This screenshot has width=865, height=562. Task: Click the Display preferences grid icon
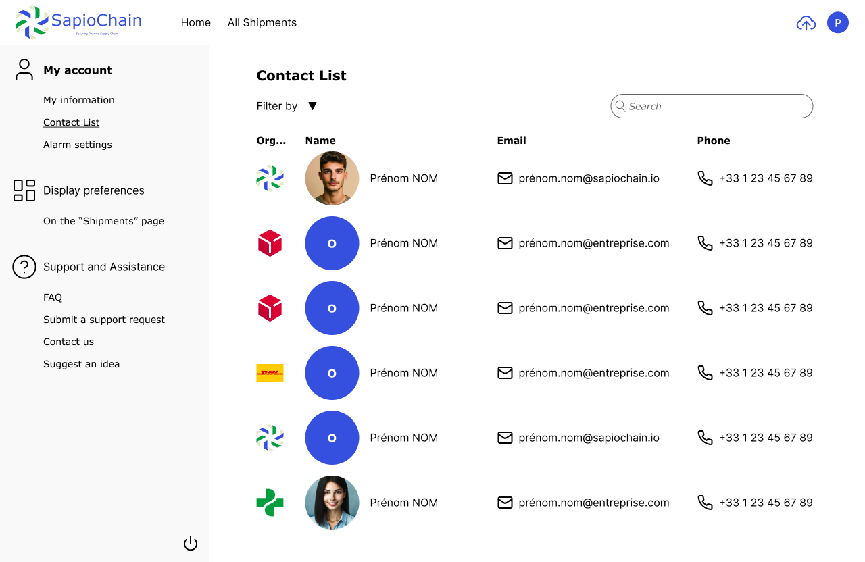(x=24, y=190)
